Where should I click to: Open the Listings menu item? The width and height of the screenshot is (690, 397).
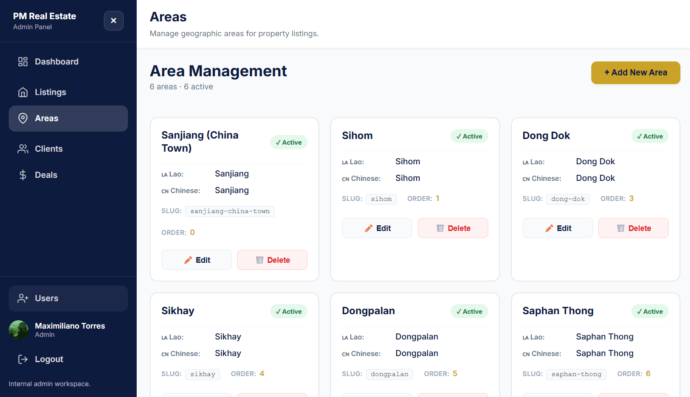point(68,92)
